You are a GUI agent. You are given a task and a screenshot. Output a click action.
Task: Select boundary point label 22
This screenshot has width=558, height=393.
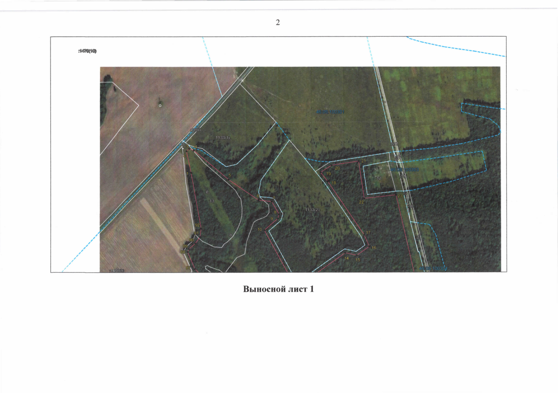pyautogui.click(x=361, y=202)
